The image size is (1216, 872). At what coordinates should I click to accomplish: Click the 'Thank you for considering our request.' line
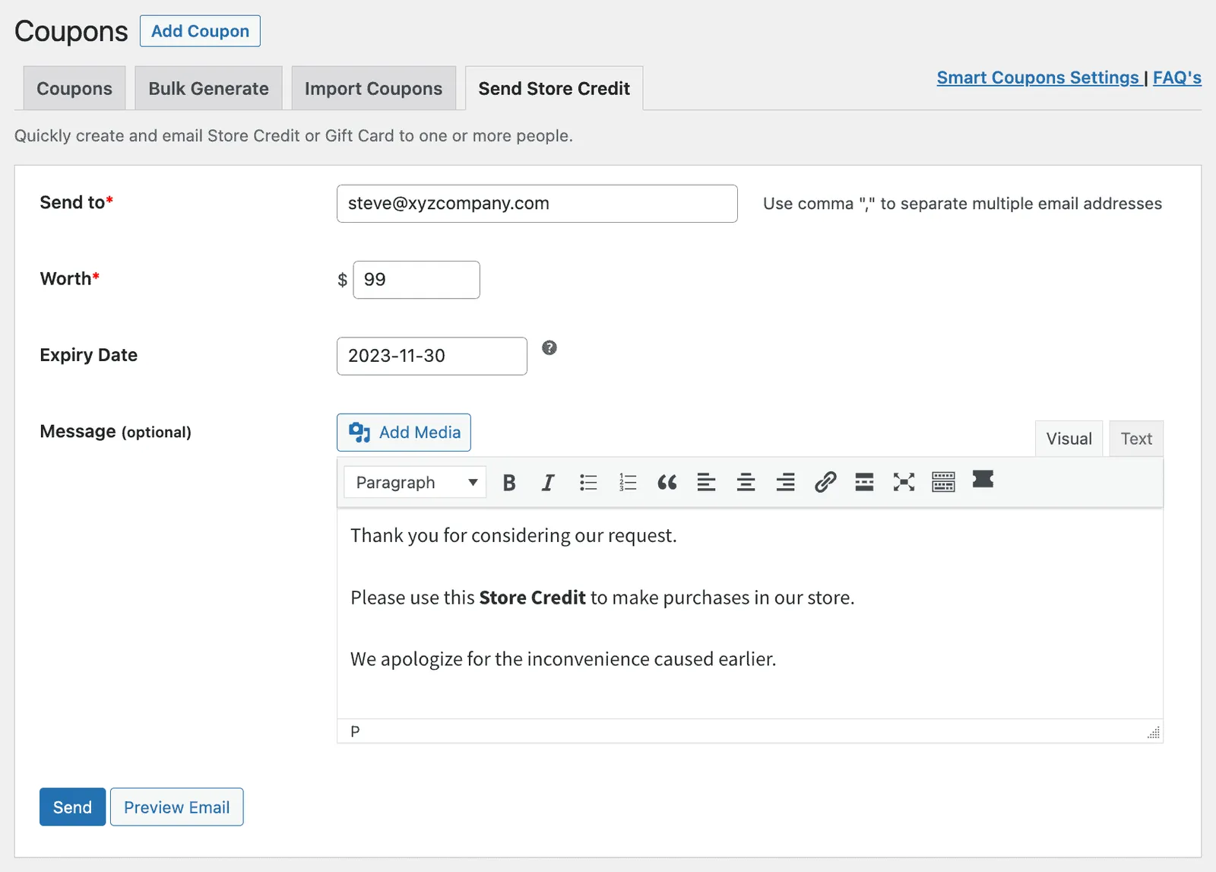click(513, 536)
